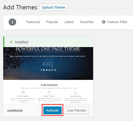The width and height of the screenshot is (133, 121).
Task: Open the Favorites themes tab
Action: [x=87, y=22]
